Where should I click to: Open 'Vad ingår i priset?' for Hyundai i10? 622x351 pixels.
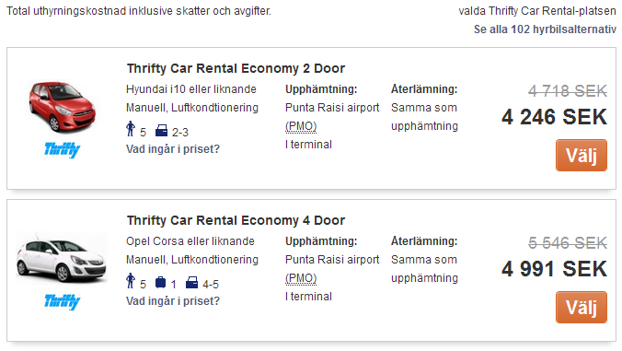(173, 149)
